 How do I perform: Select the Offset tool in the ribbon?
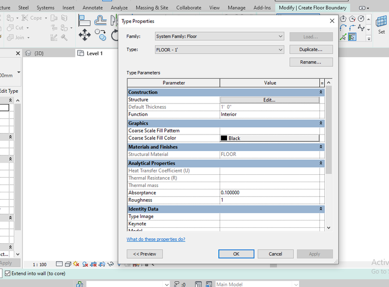tap(100, 20)
